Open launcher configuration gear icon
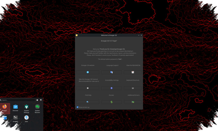The image size is (218, 131). pos(37,100)
